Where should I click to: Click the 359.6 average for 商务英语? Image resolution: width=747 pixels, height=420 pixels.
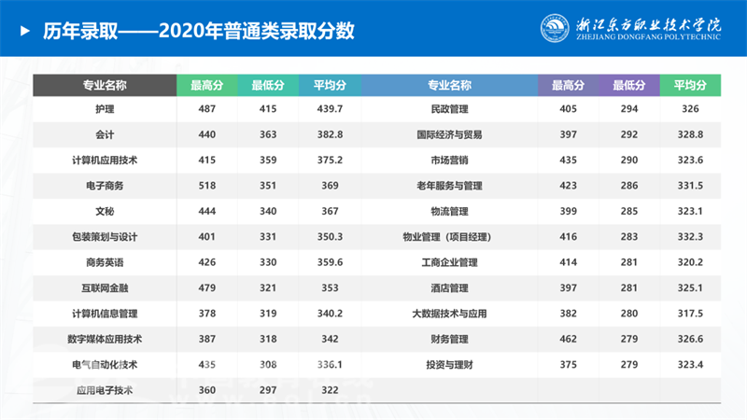pyautogui.click(x=331, y=262)
